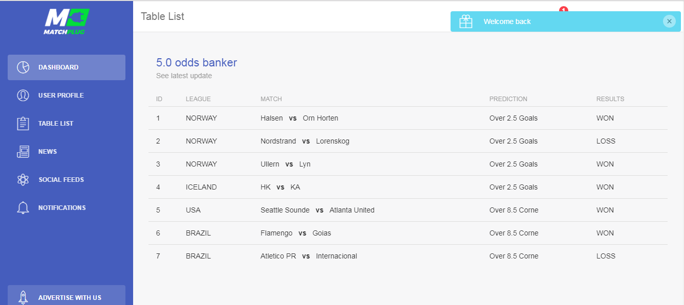This screenshot has height=305, width=684.
Task: Select the Seattle Sounde vs Atlanta United match
Action: (317, 210)
